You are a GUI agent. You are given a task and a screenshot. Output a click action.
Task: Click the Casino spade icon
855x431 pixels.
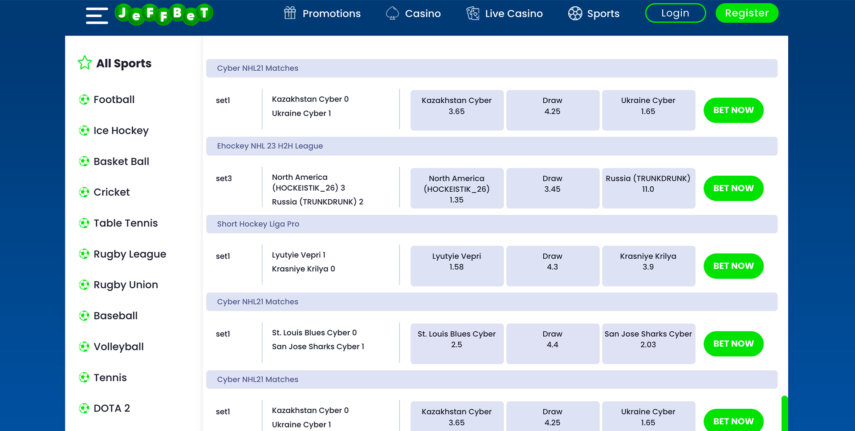392,13
